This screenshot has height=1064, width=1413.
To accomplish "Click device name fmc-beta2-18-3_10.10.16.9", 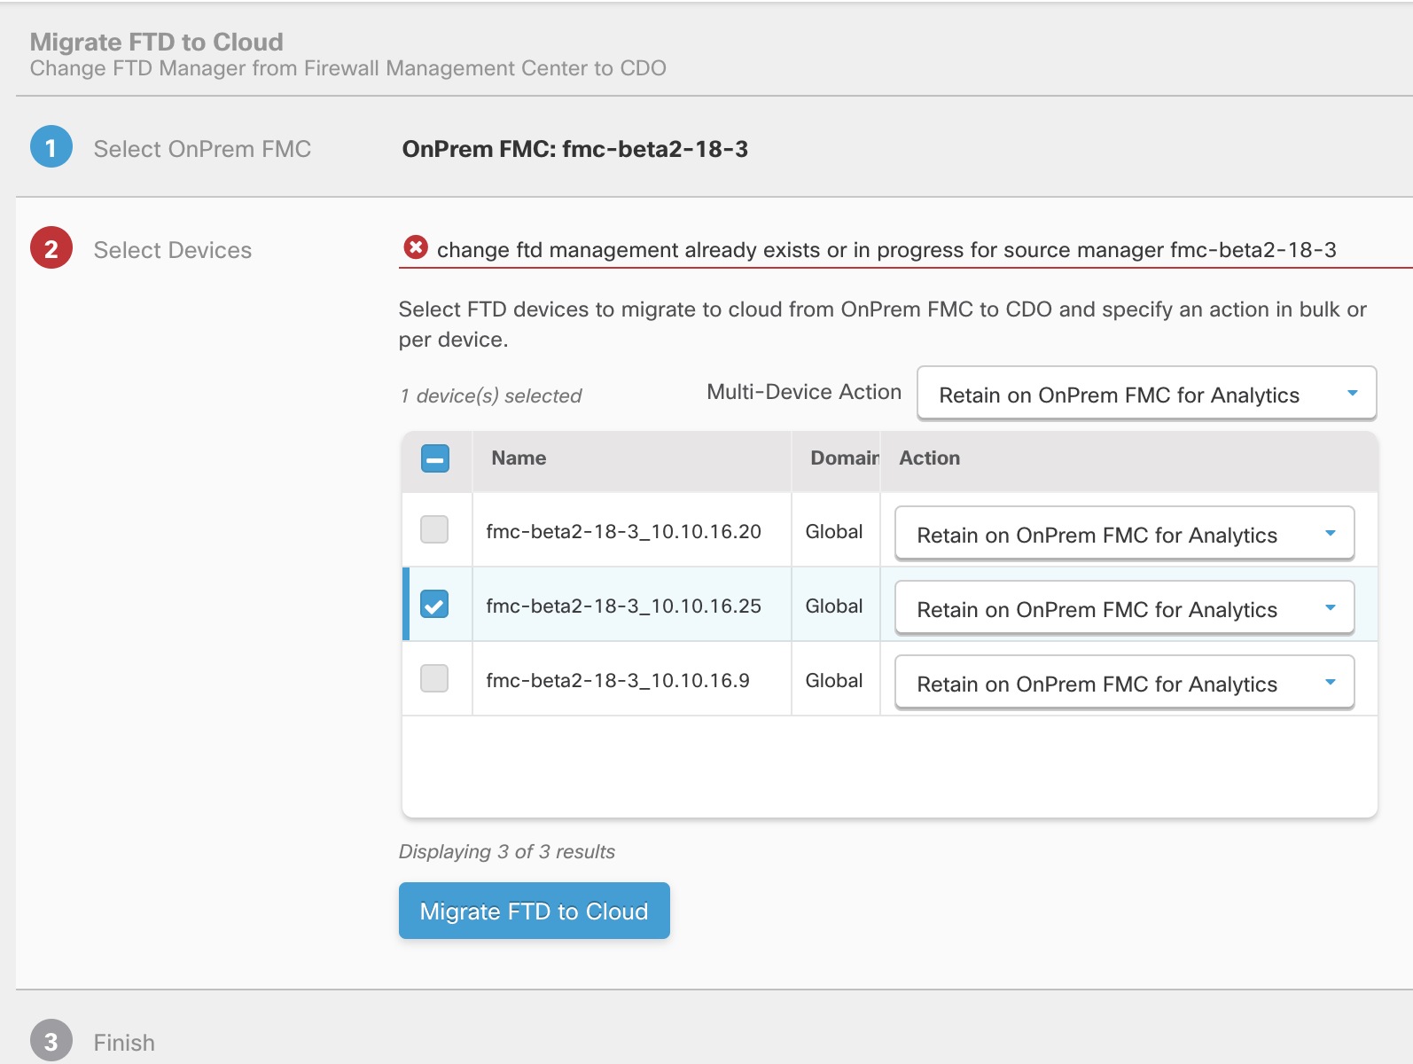I will [x=618, y=680].
